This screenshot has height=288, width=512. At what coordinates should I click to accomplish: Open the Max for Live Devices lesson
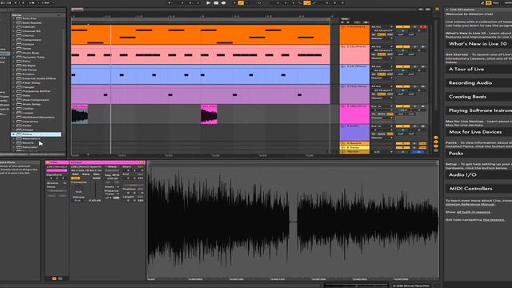click(x=478, y=132)
